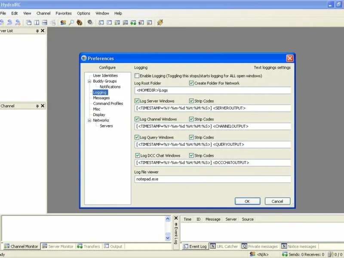Click the two-people buddy toolbar icon
Screen dimensions: 344x258
(63, 22)
